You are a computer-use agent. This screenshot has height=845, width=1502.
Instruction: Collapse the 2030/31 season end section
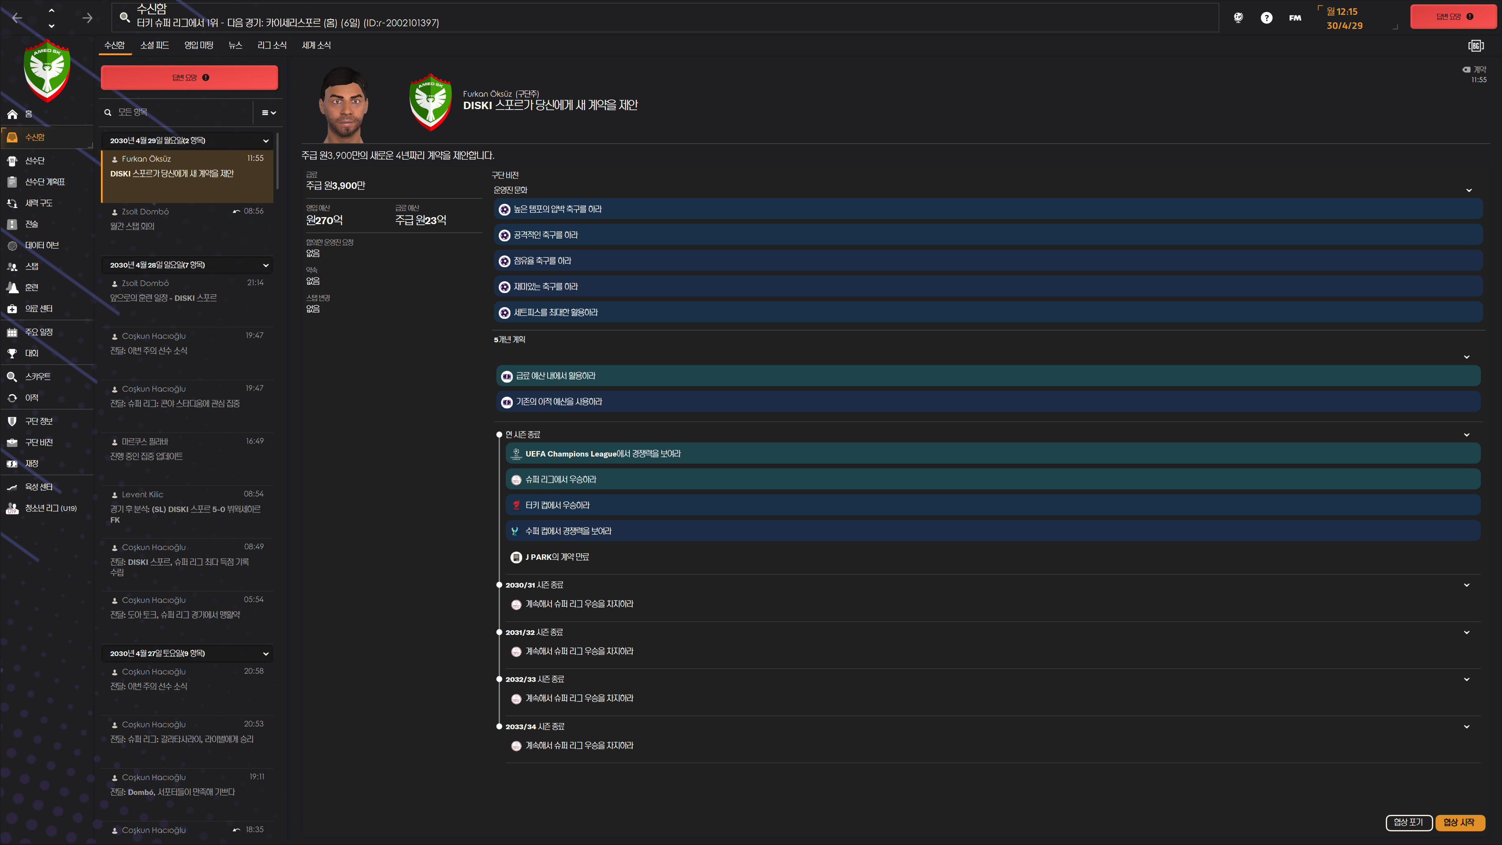1466,585
